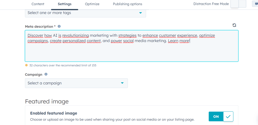Click the Campaign info tooltip icon
Viewport: 258px width, 125px height.
tap(46, 74)
